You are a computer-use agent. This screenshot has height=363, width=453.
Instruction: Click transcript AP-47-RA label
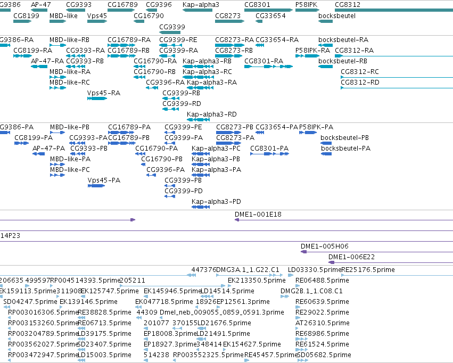tap(47, 61)
